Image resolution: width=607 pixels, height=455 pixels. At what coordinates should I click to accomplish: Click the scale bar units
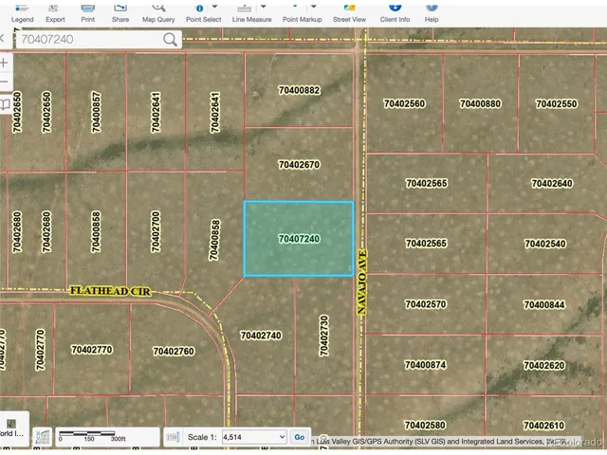pyautogui.click(x=107, y=437)
